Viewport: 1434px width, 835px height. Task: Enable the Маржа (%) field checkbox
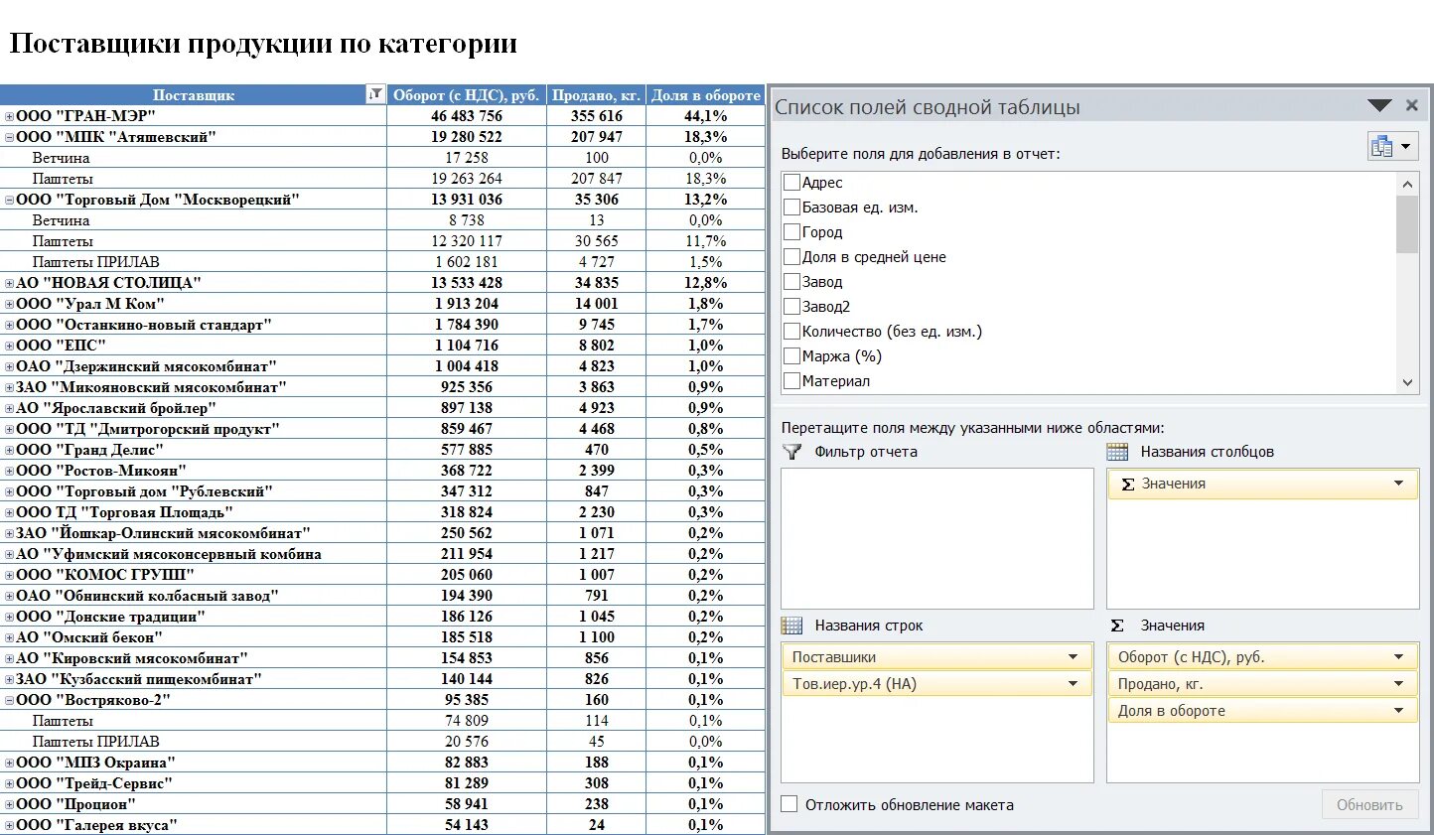coord(791,356)
